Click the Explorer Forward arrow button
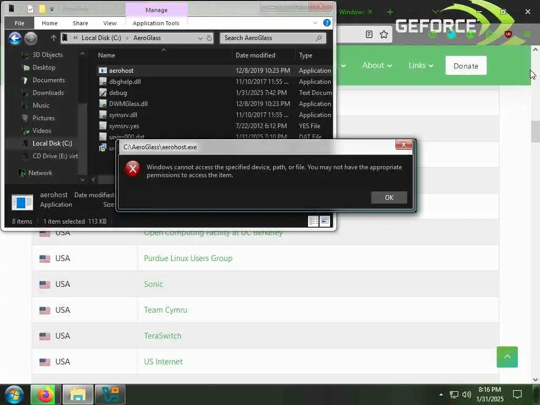The height and width of the screenshot is (405, 540). [x=31, y=38]
